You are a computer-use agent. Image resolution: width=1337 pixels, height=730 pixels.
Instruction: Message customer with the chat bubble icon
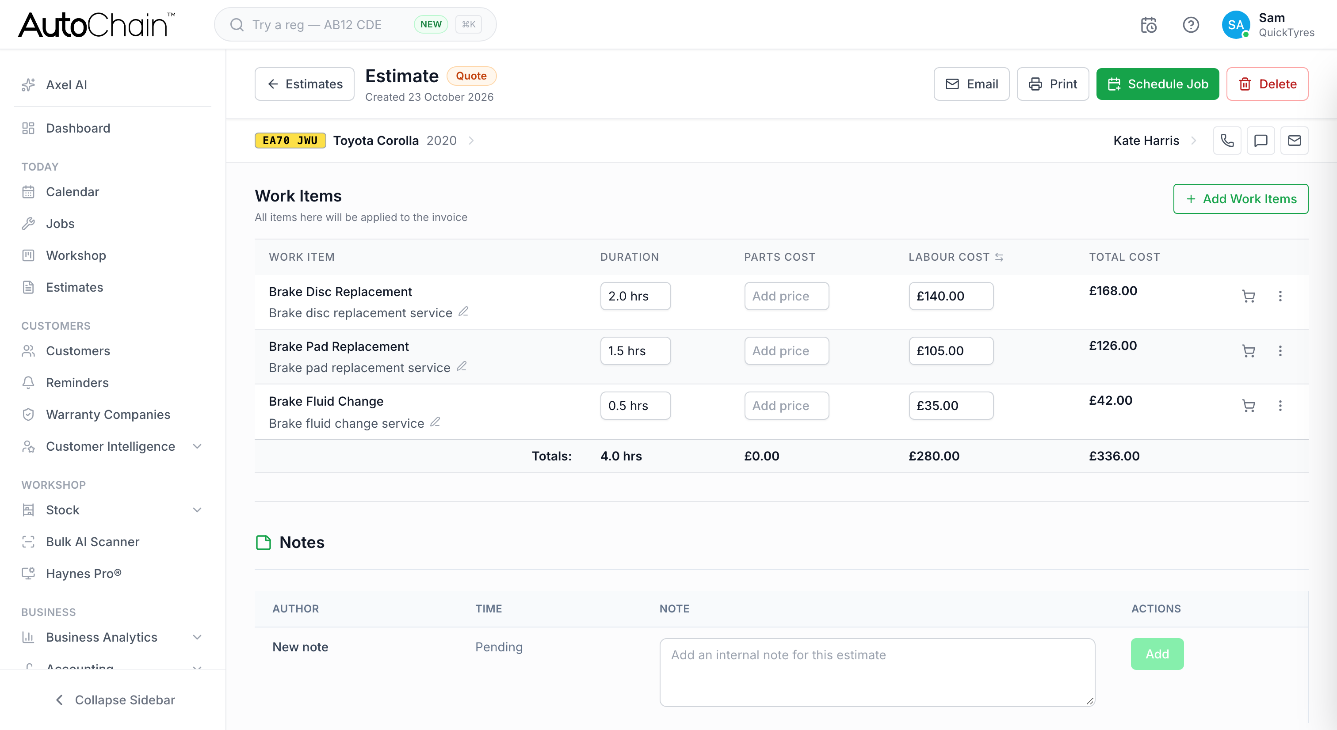1261,141
